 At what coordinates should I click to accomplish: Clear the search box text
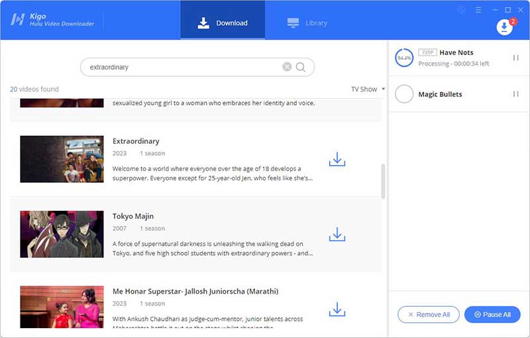(287, 67)
